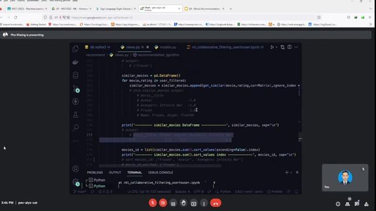This screenshot has height=211, width=376.
Task: Raise hand in the Meet call
Action: tap(183, 203)
